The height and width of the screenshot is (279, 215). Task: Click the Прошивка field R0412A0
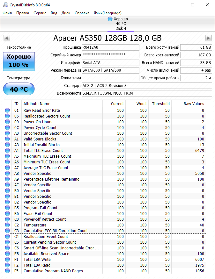click(x=111, y=47)
